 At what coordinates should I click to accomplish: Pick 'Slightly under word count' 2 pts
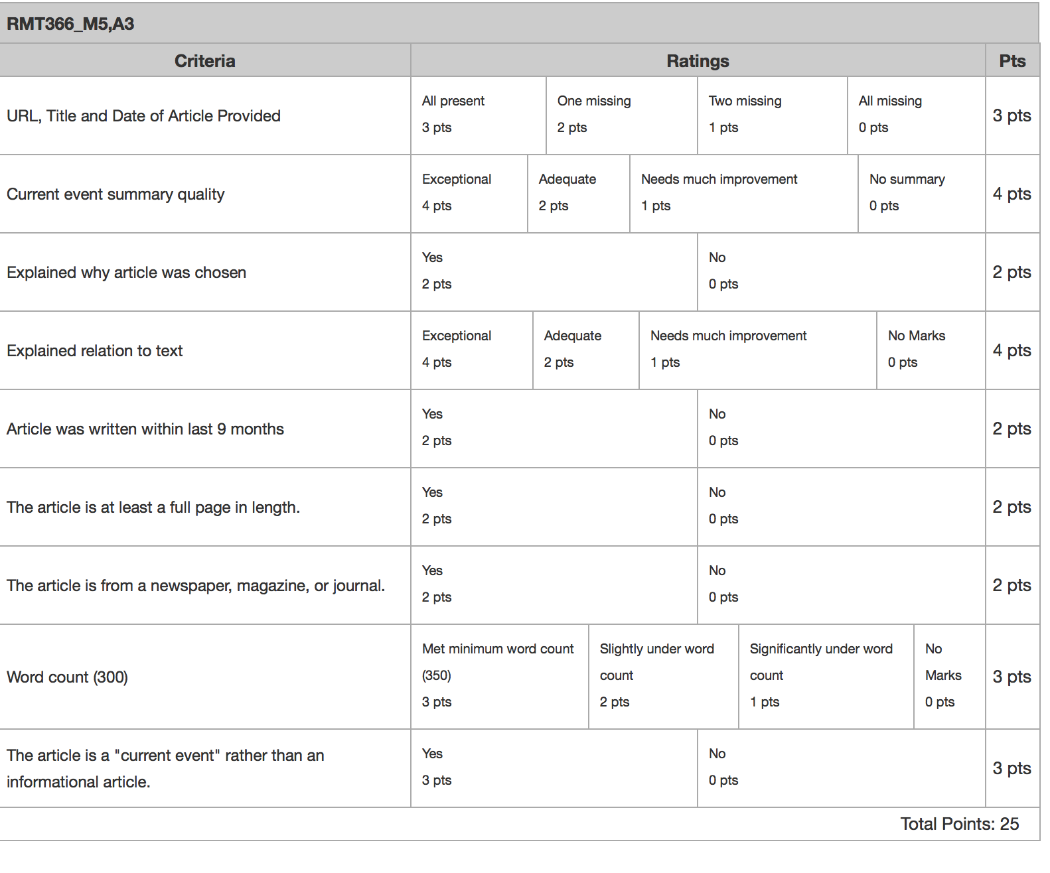tap(664, 677)
